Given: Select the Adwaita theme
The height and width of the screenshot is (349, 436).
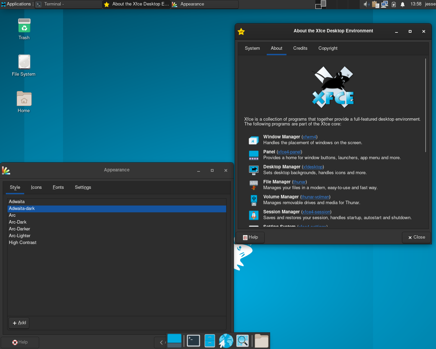Looking at the screenshot, I should click(117, 202).
